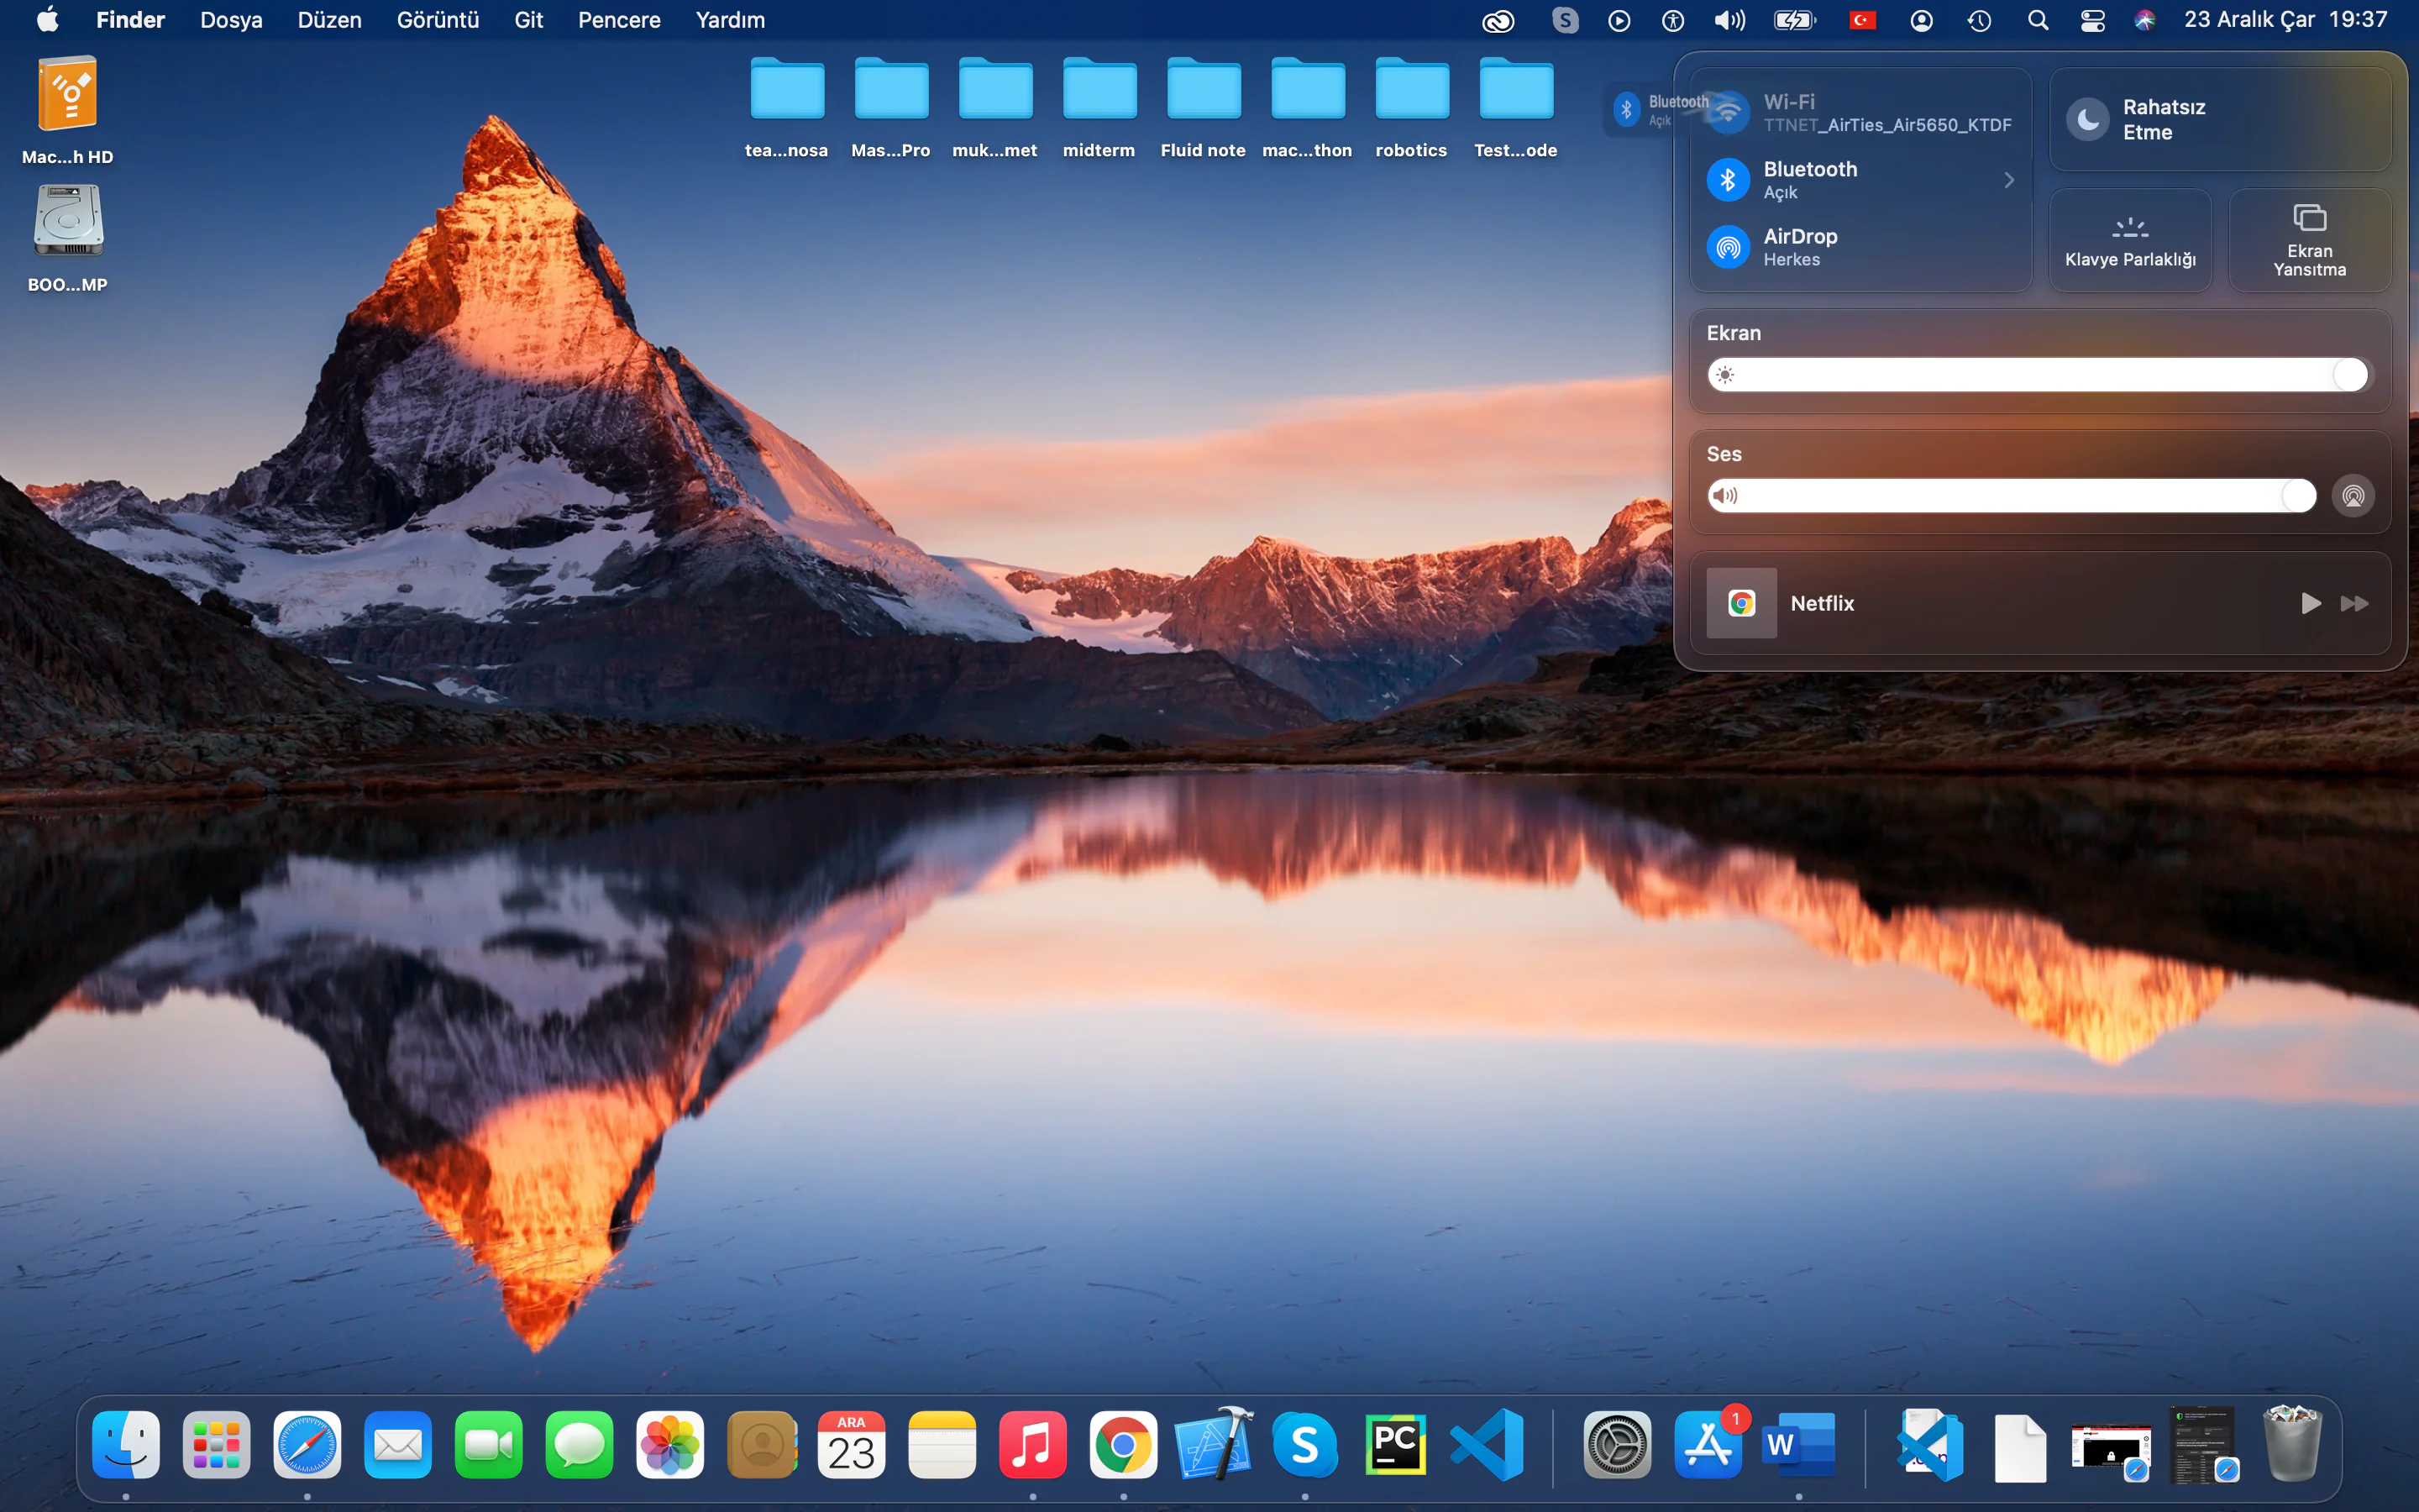Toggle AirDrop in Control Center
The height and width of the screenshot is (1512, 2419).
1729,247
